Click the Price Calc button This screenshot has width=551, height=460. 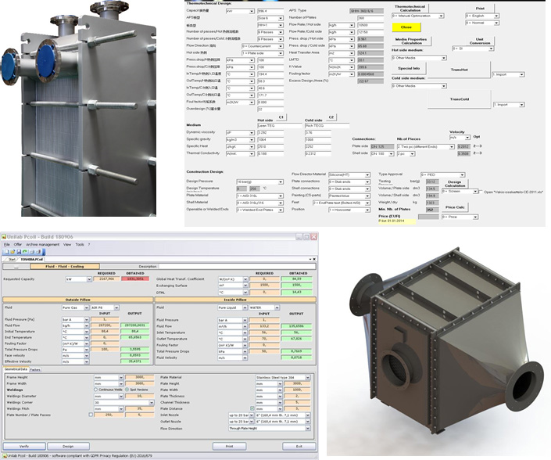coord(455,207)
